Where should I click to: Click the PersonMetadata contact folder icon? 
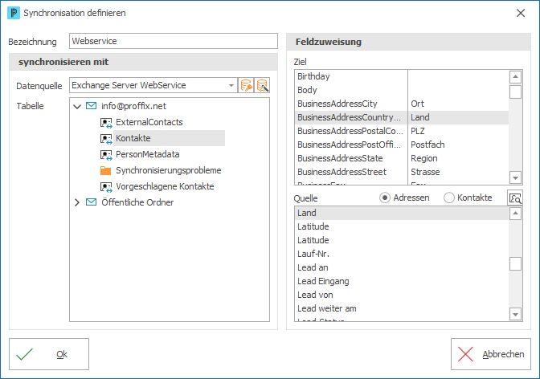coord(106,154)
